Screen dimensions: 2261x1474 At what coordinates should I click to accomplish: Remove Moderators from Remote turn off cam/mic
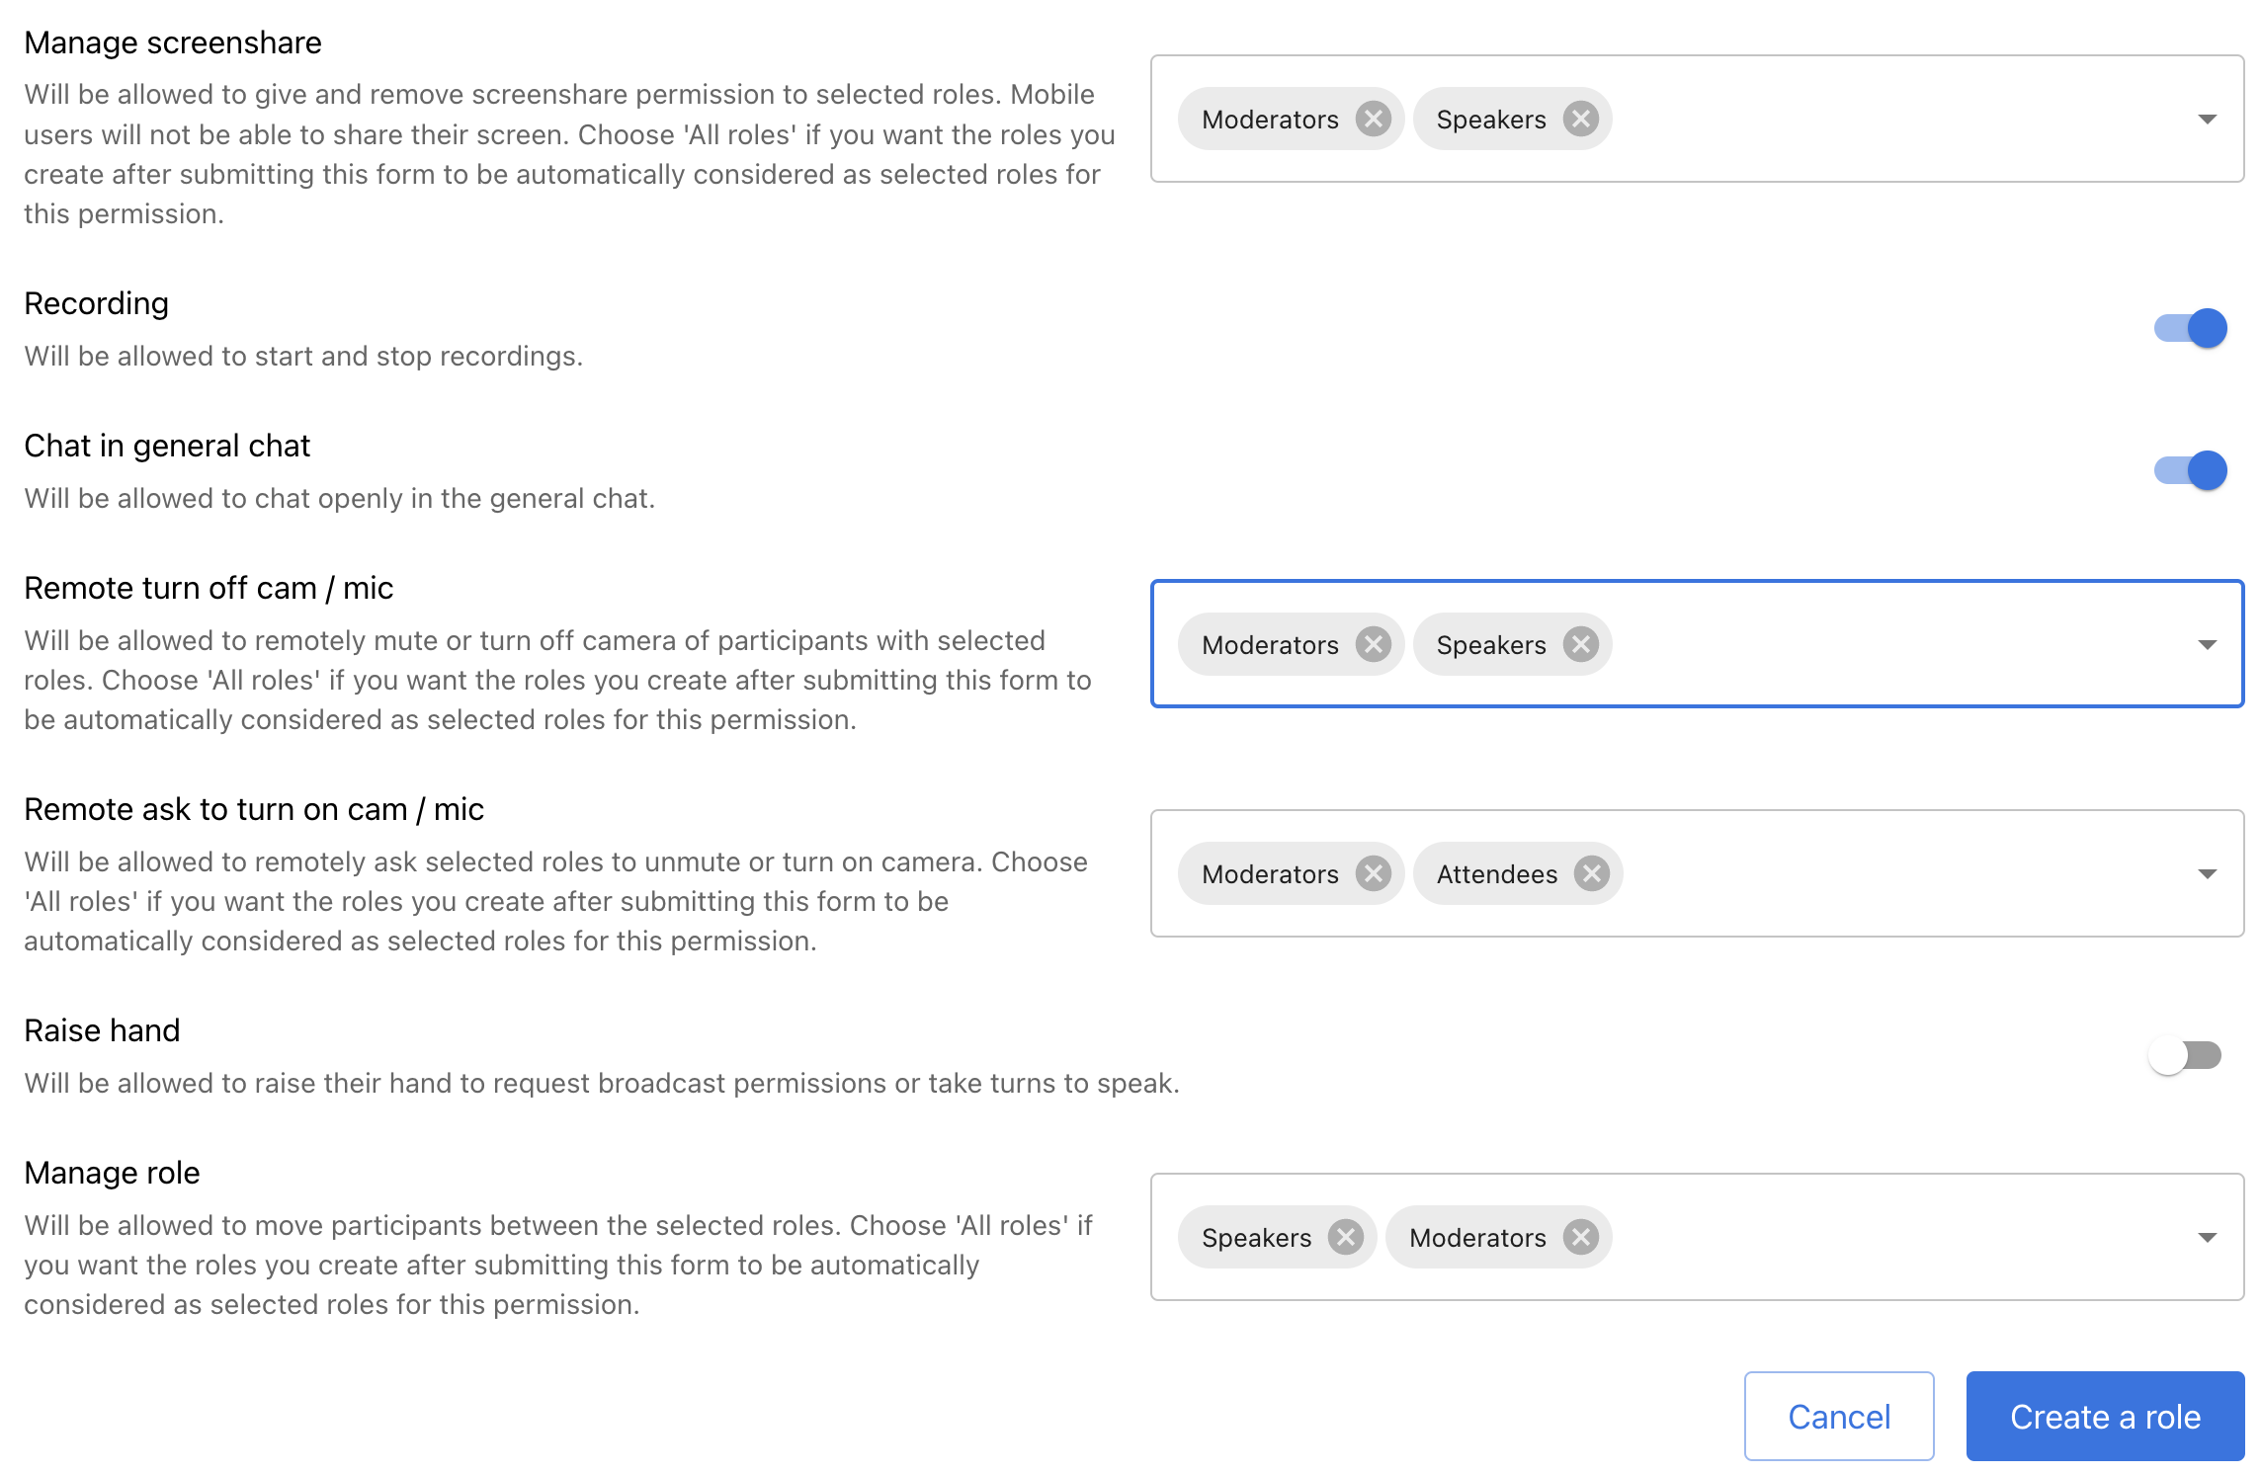click(x=1373, y=645)
